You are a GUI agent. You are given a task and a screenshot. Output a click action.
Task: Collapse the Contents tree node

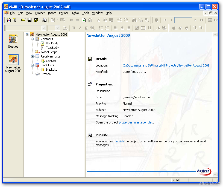(x=33, y=39)
